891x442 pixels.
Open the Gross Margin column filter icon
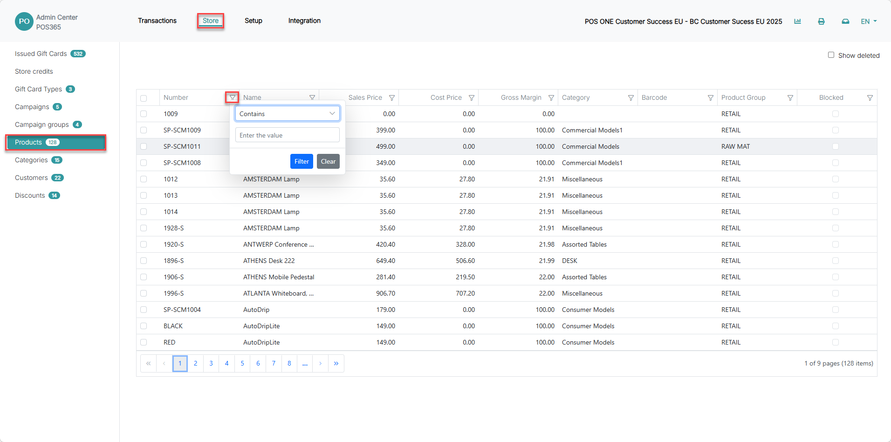coord(551,97)
